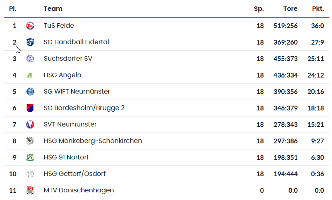Select the HSG Angeln green logo
Screen dimensions: 332x200
[30, 75]
